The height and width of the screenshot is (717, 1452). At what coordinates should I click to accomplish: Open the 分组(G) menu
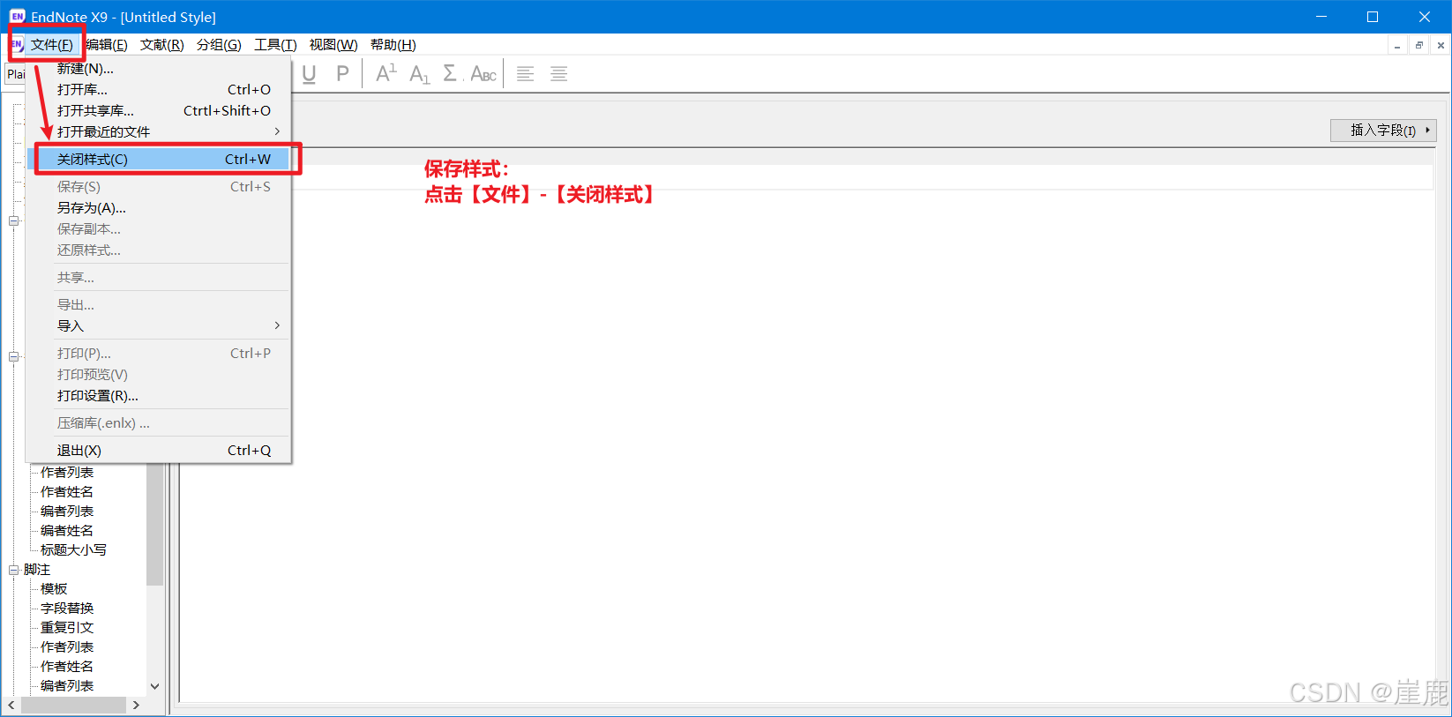click(219, 45)
